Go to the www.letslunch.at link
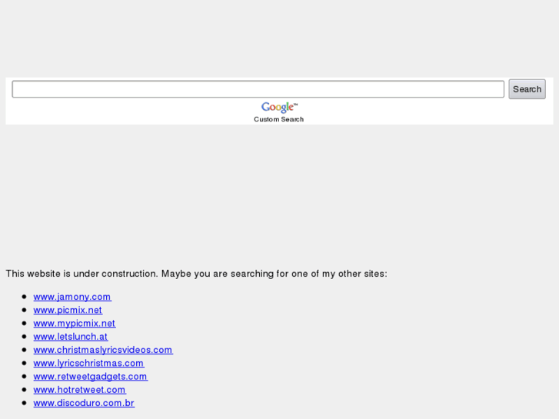This screenshot has width=559, height=419. pos(71,337)
